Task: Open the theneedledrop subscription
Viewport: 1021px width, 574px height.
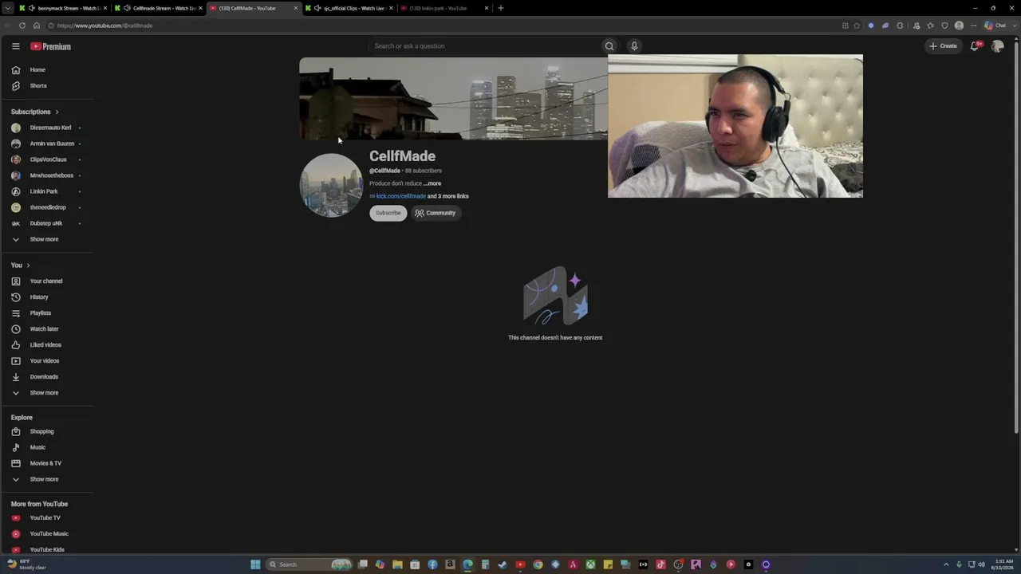Action: 48,208
